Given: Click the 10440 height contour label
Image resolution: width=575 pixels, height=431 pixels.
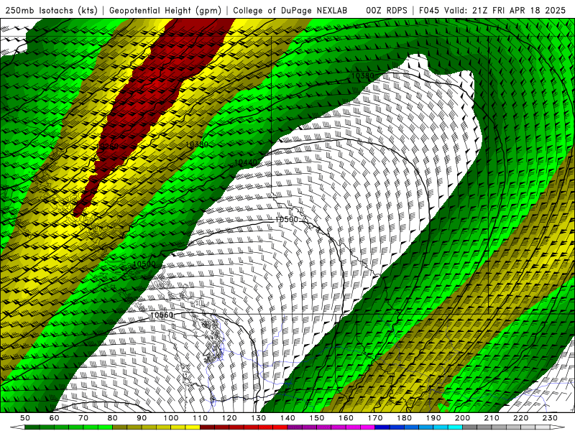Looking at the screenshot, I should coord(246,162).
